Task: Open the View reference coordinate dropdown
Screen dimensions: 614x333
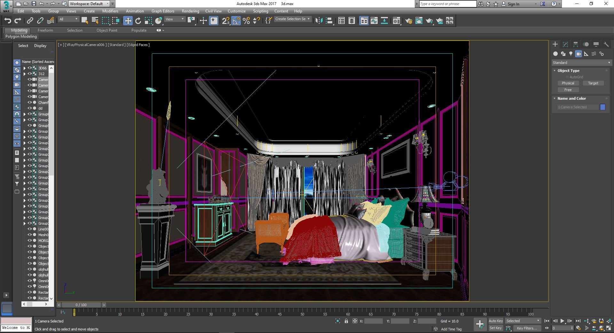Action: (175, 19)
